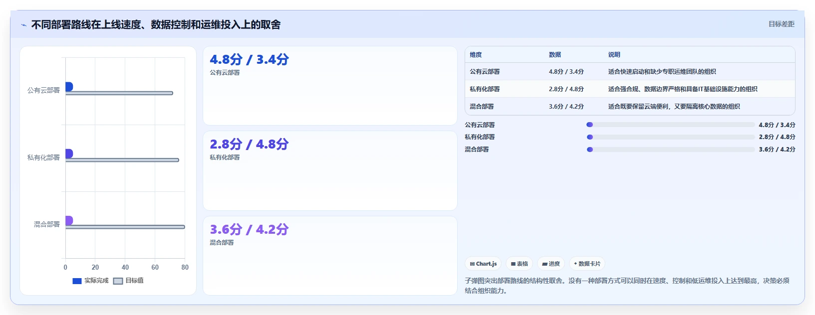The height and width of the screenshot is (315, 815).
Task: Toggle the 目标值 legend swatch
Action: [x=118, y=281]
